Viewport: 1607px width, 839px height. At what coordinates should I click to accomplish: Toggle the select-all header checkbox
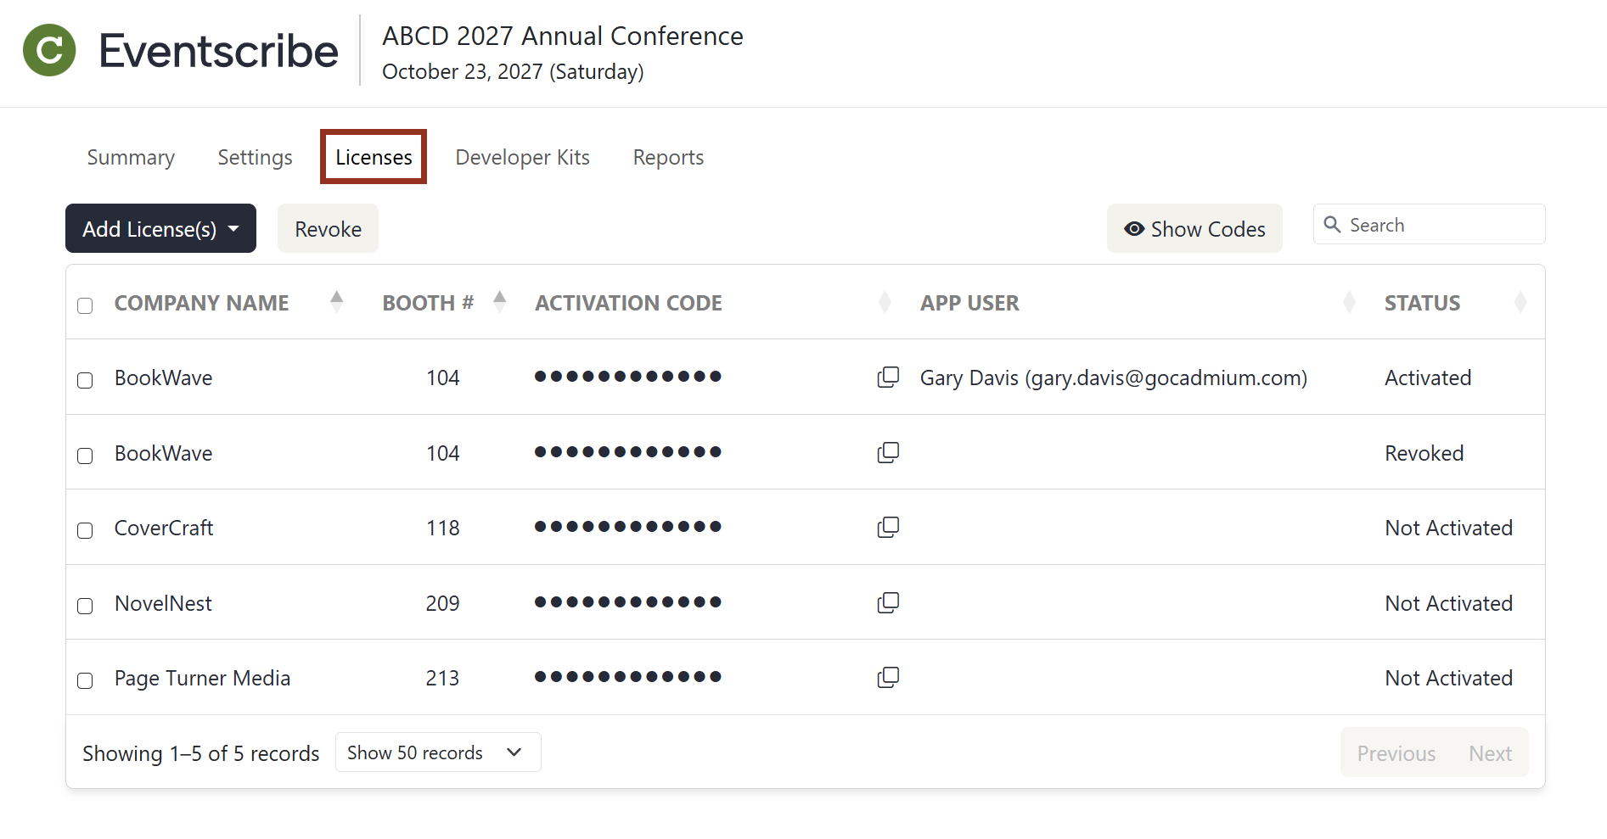coord(85,305)
